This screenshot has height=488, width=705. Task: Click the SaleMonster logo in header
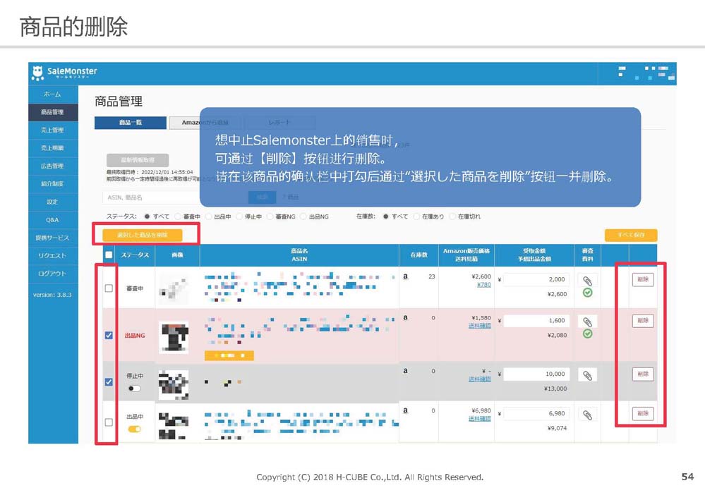(x=64, y=73)
